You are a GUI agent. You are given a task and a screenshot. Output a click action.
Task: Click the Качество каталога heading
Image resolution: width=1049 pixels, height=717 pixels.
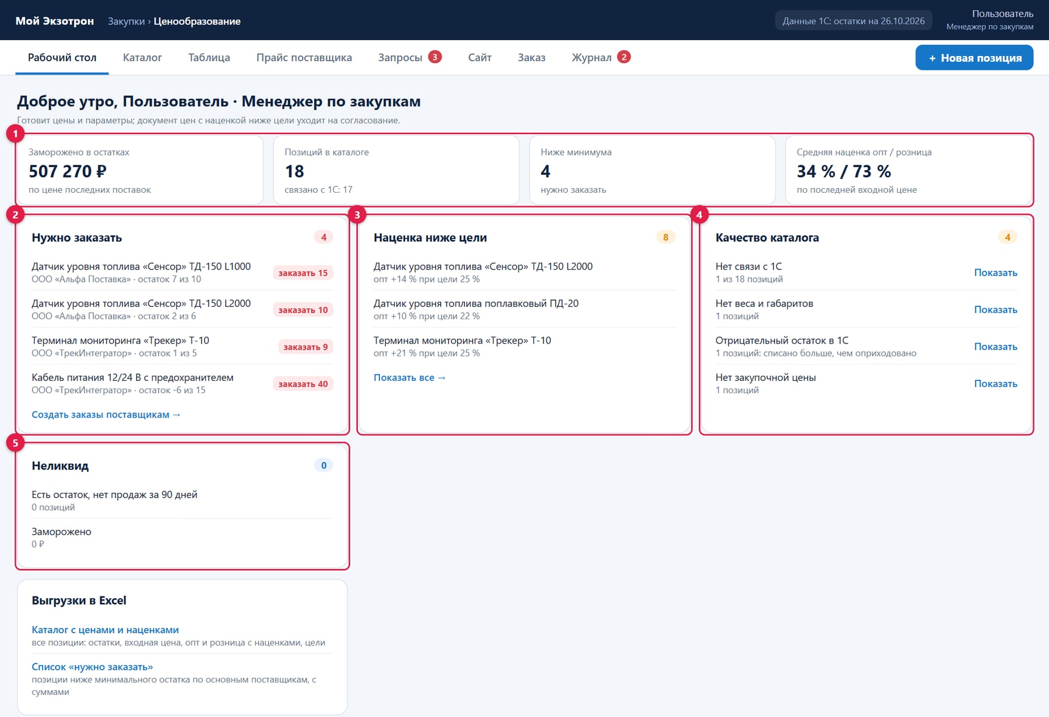767,238
